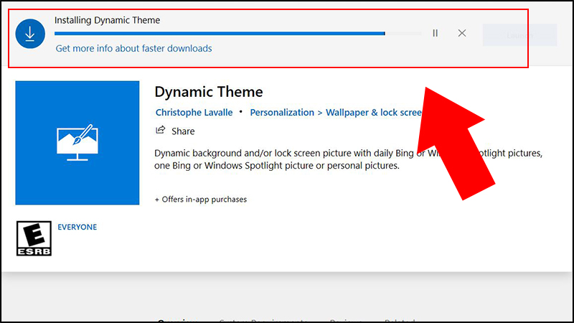Click 'Installing Dynamic Theme' status text

(107, 20)
